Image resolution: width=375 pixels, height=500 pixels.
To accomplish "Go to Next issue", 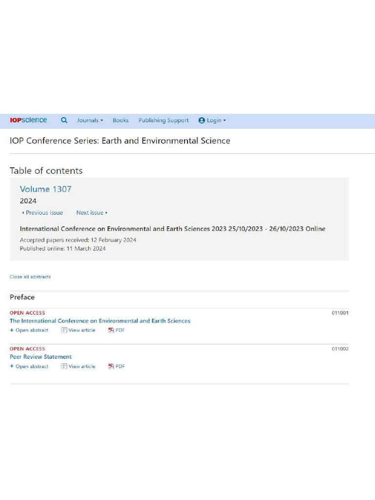I will [91, 213].
